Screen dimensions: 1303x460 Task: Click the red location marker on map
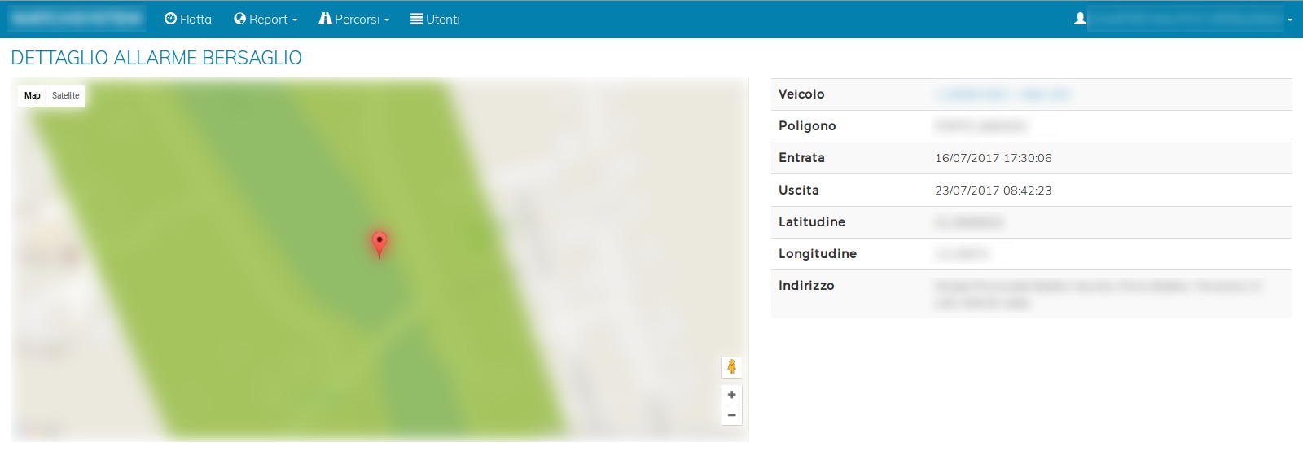click(x=379, y=243)
